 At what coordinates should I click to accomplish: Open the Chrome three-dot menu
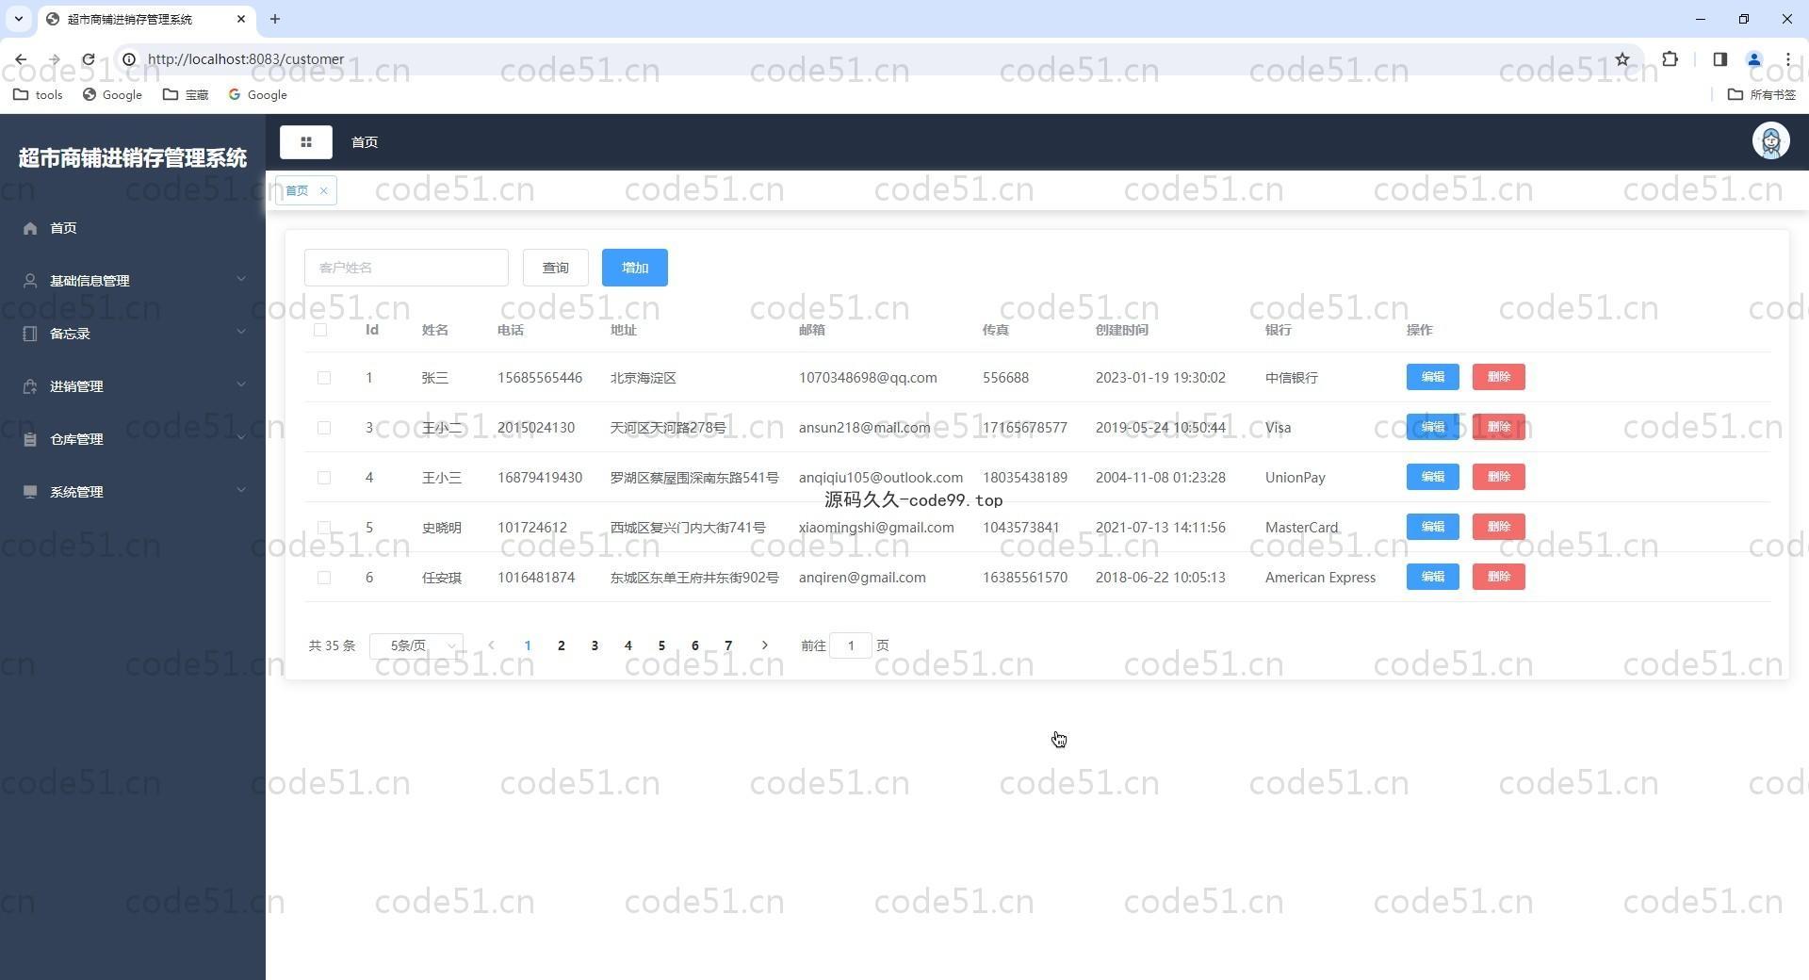pyautogui.click(x=1787, y=59)
